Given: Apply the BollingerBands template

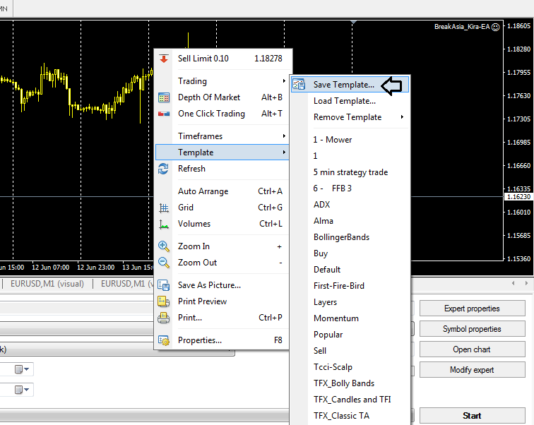Looking at the screenshot, I should click(x=341, y=237).
